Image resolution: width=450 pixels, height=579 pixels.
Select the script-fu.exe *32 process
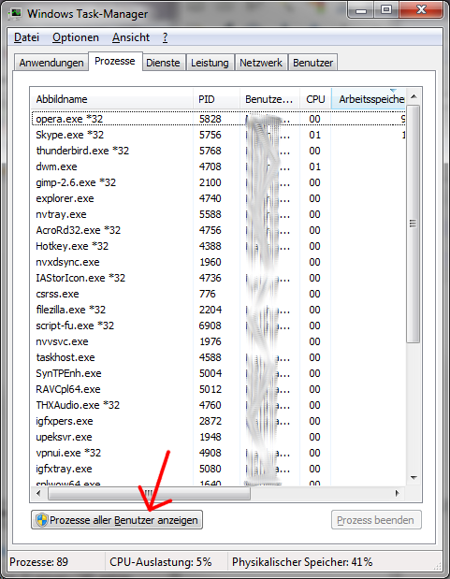tap(218, 326)
